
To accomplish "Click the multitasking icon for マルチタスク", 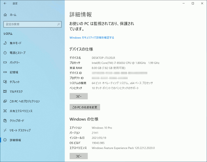I will coord(5,92).
